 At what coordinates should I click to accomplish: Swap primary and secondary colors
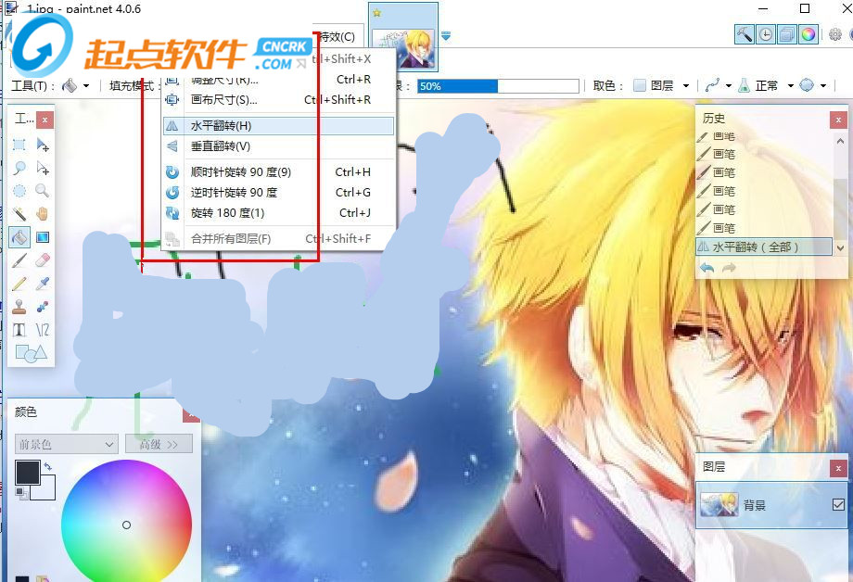pyautogui.click(x=48, y=466)
